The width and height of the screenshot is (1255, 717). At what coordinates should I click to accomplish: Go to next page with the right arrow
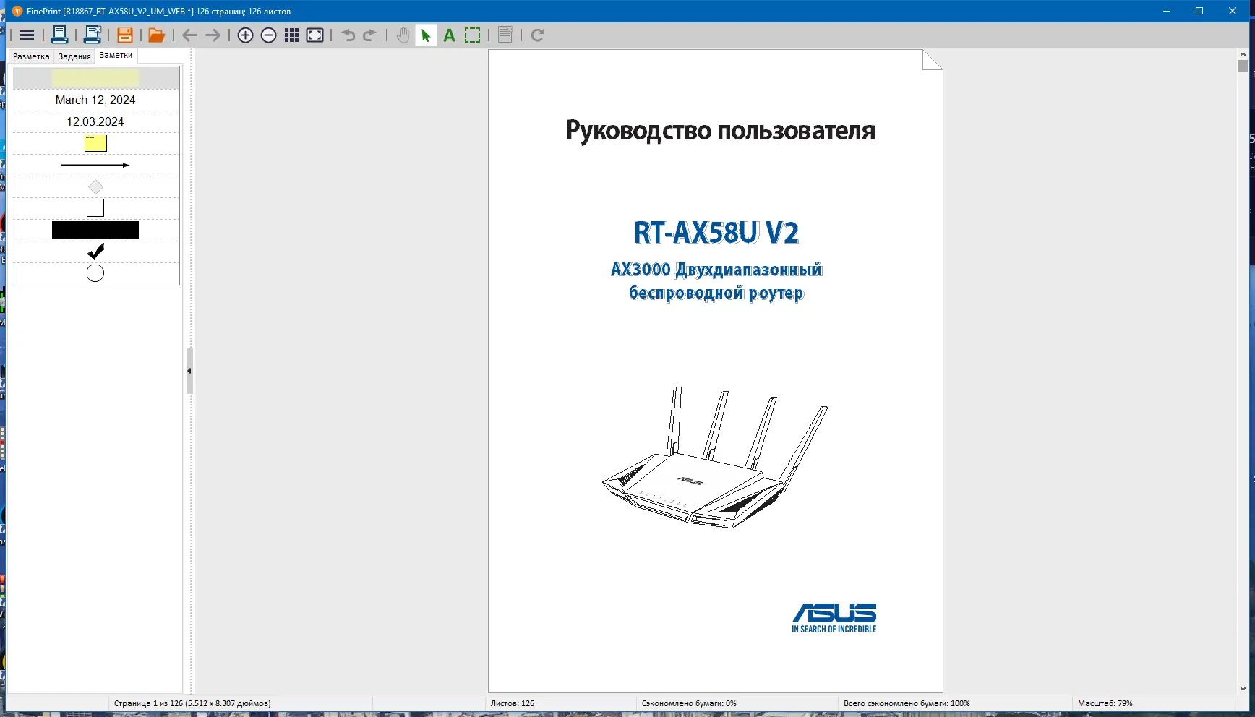pyautogui.click(x=213, y=35)
